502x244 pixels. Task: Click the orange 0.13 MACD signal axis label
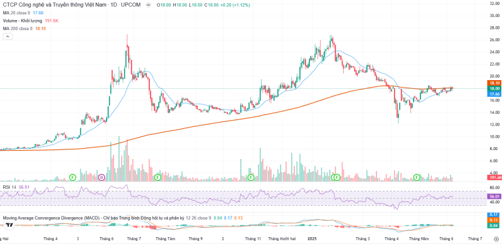point(493,220)
